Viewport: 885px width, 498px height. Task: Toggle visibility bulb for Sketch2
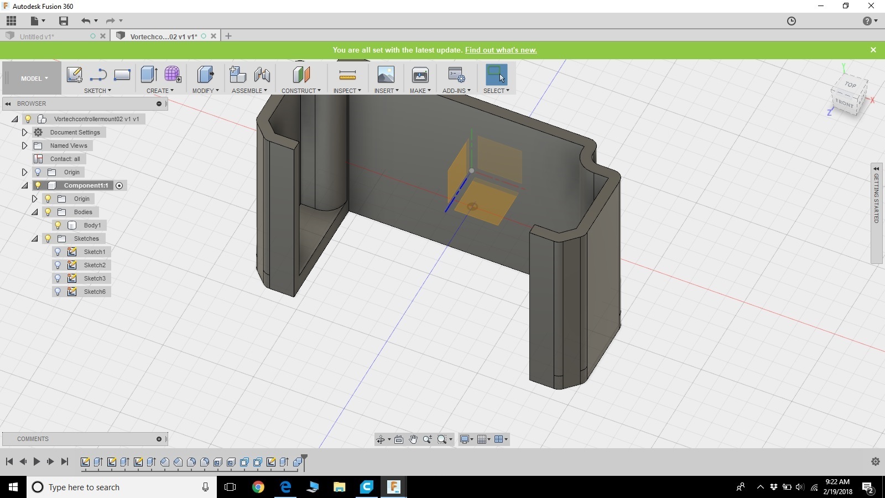(58, 265)
